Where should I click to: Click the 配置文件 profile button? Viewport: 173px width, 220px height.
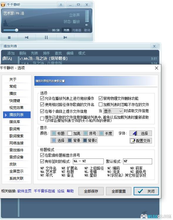pyautogui.click(x=141, y=140)
